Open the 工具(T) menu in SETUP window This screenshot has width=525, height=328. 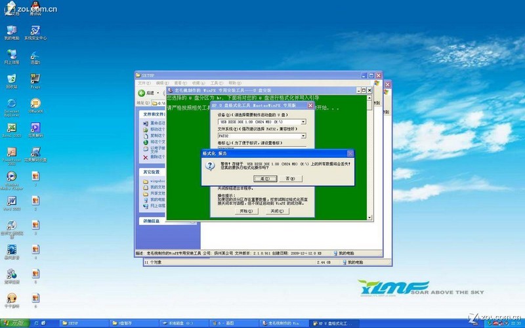coord(217,83)
